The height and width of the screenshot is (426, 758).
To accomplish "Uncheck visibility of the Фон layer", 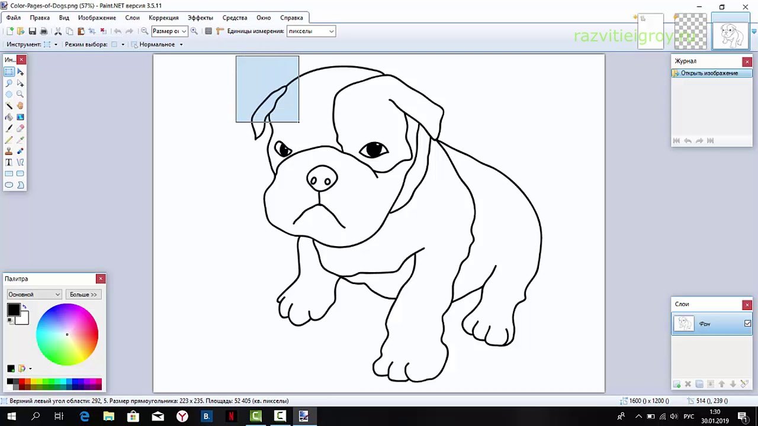I will coord(747,324).
